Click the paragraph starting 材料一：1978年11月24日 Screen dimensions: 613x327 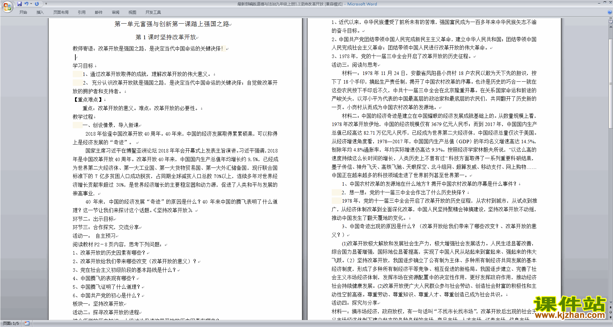tap(434, 90)
